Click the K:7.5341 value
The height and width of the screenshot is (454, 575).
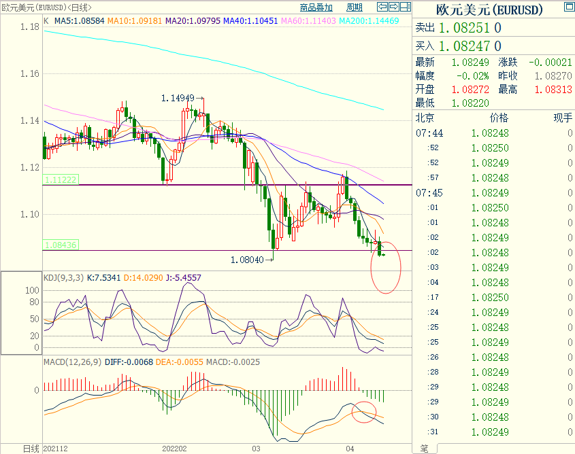click(104, 277)
